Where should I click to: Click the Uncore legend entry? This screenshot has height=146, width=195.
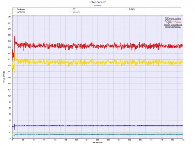click(x=75, y=12)
